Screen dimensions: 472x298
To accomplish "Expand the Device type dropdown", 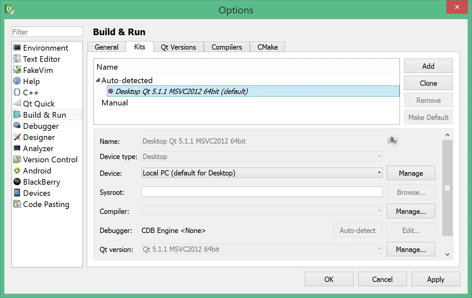I will click(262, 156).
